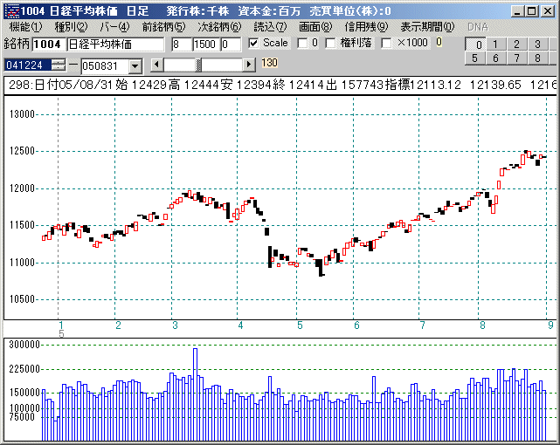Click the right arrow of the period scrollbar
This screenshot has height=445, width=560.
249,65
